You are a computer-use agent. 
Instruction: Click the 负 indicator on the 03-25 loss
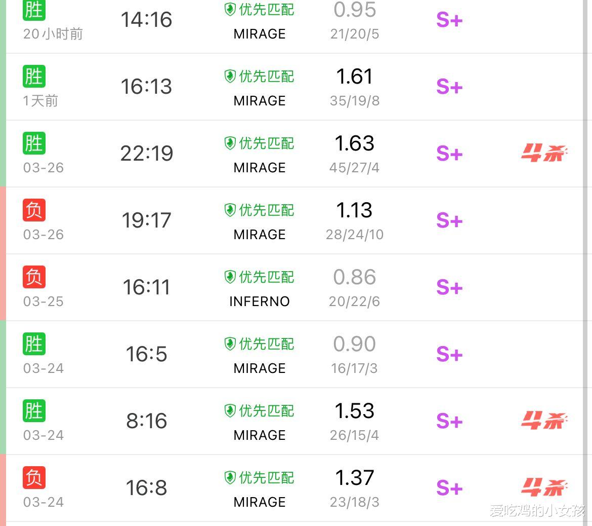(x=33, y=277)
